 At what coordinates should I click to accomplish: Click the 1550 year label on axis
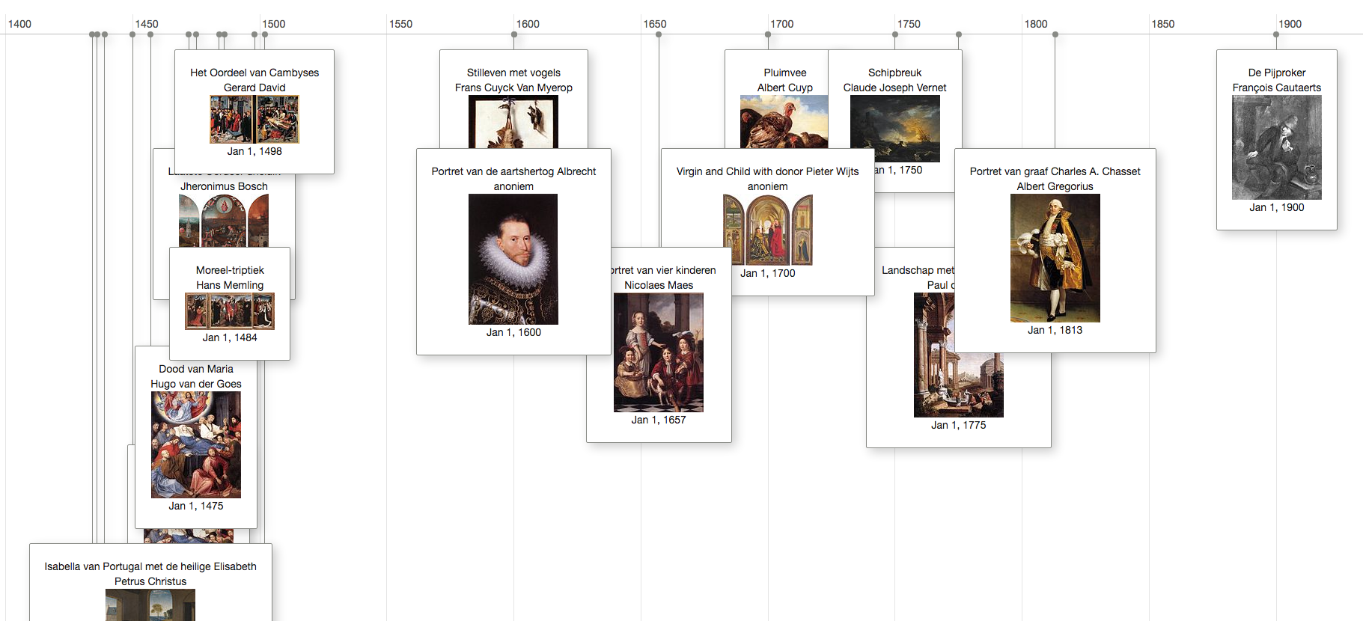click(x=400, y=24)
